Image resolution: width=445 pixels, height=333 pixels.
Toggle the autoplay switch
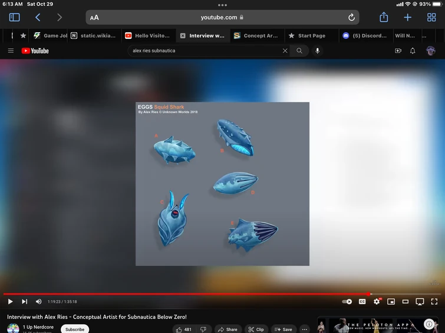coord(347,302)
